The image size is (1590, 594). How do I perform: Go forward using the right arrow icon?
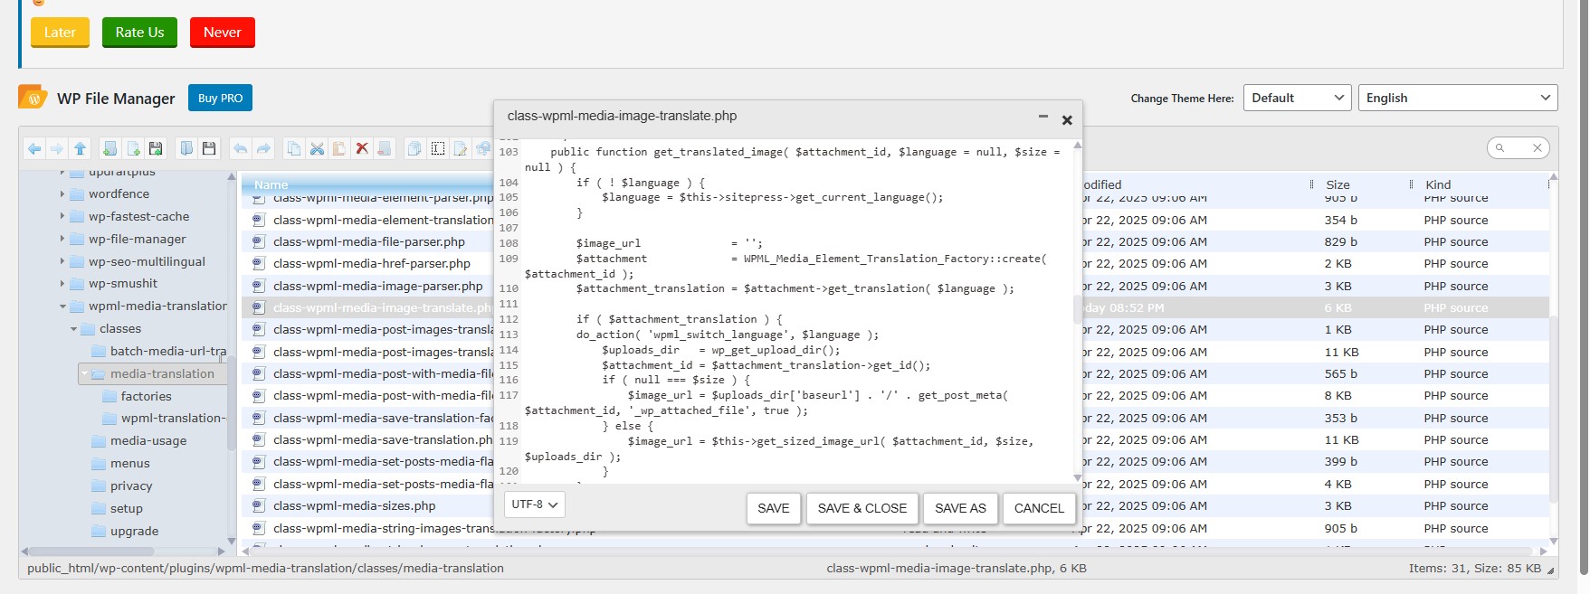click(x=57, y=148)
